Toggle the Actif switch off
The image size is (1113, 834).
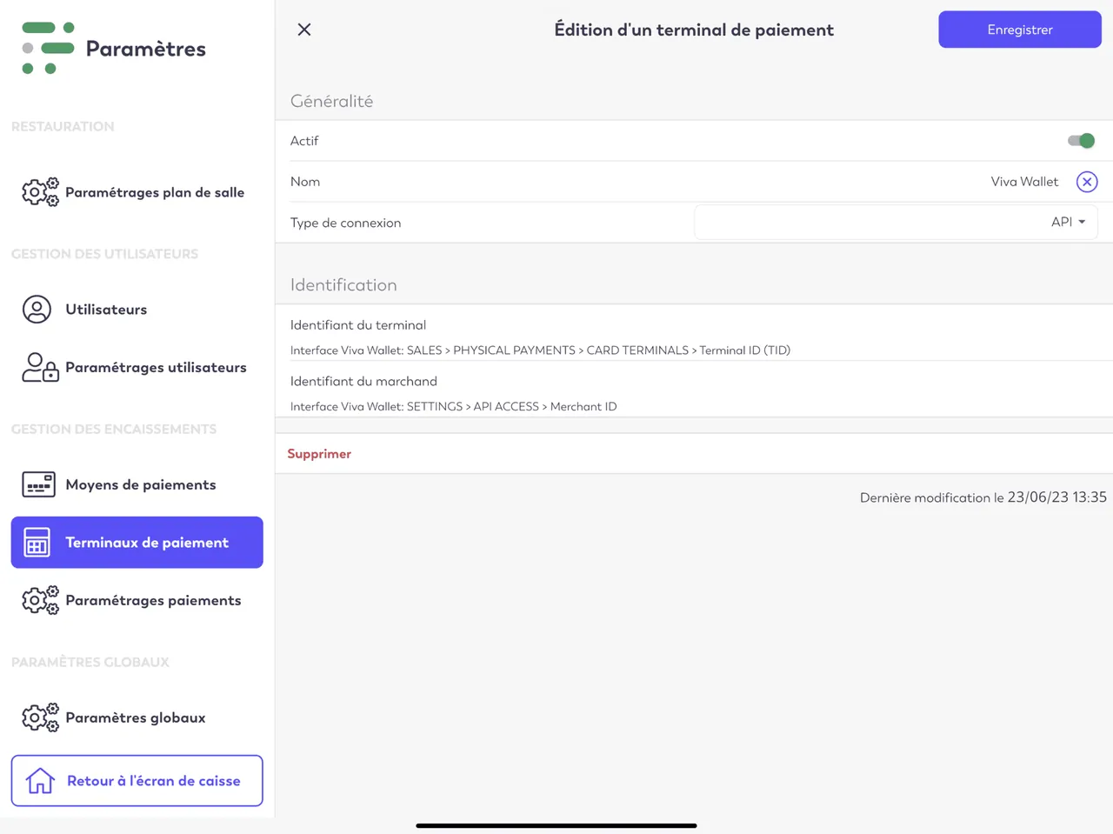click(1081, 141)
